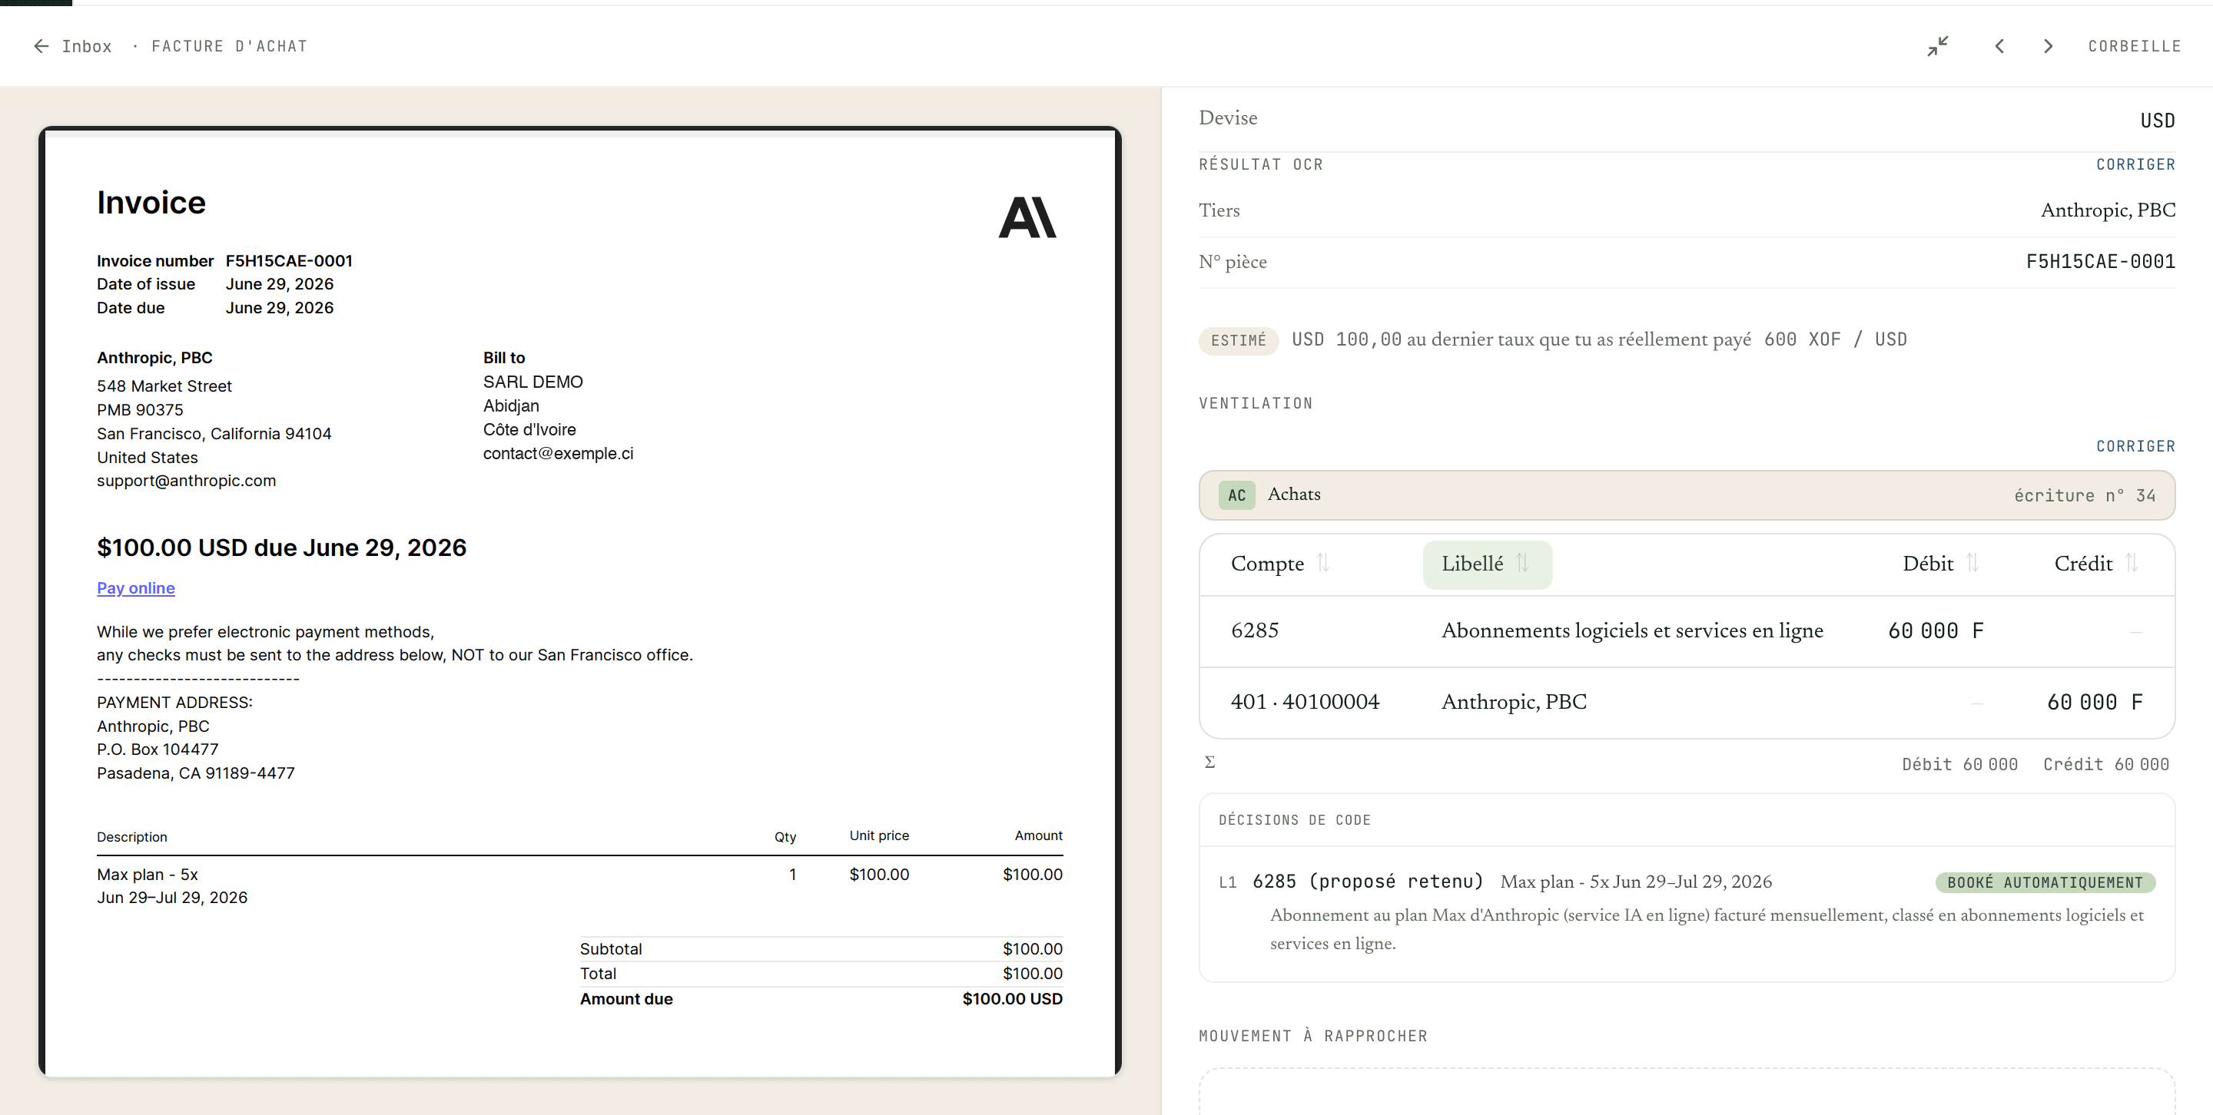Collapse the fullscreen view with the shrink icon
The height and width of the screenshot is (1115, 2213).
(1937, 46)
